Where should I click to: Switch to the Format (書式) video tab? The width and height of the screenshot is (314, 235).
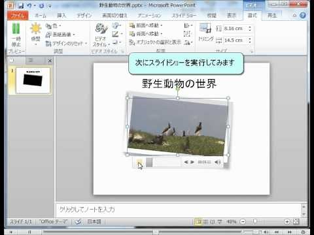click(252, 15)
